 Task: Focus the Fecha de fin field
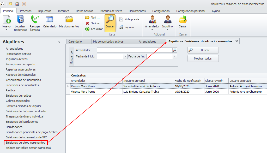click(x=160, y=56)
